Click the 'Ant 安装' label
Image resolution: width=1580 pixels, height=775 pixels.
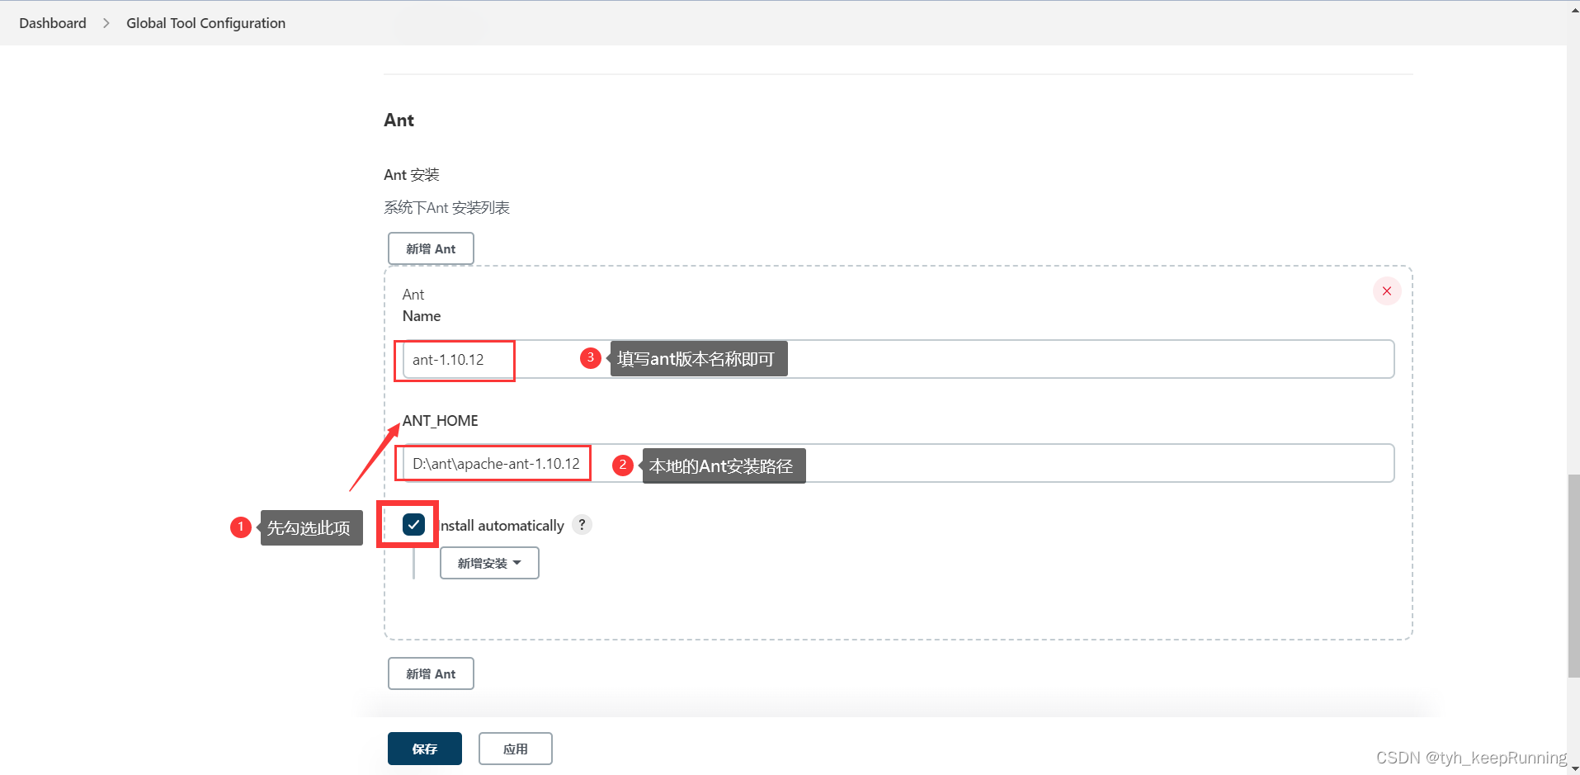click(x=412, y=175)
